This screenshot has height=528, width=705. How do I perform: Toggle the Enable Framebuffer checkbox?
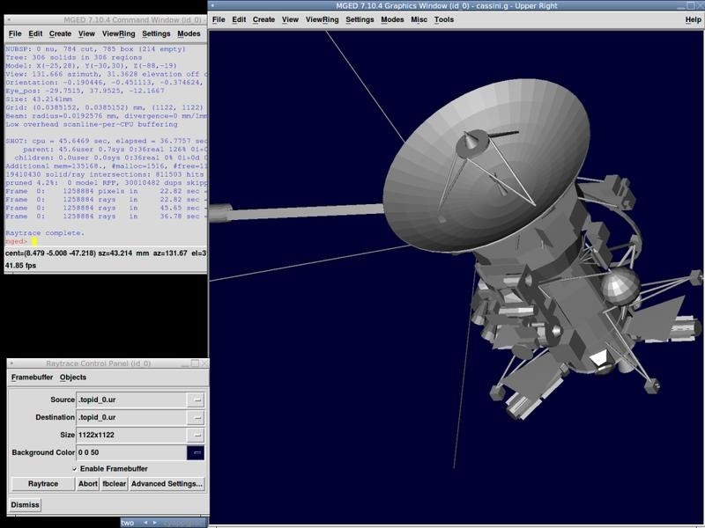[74, 469]
